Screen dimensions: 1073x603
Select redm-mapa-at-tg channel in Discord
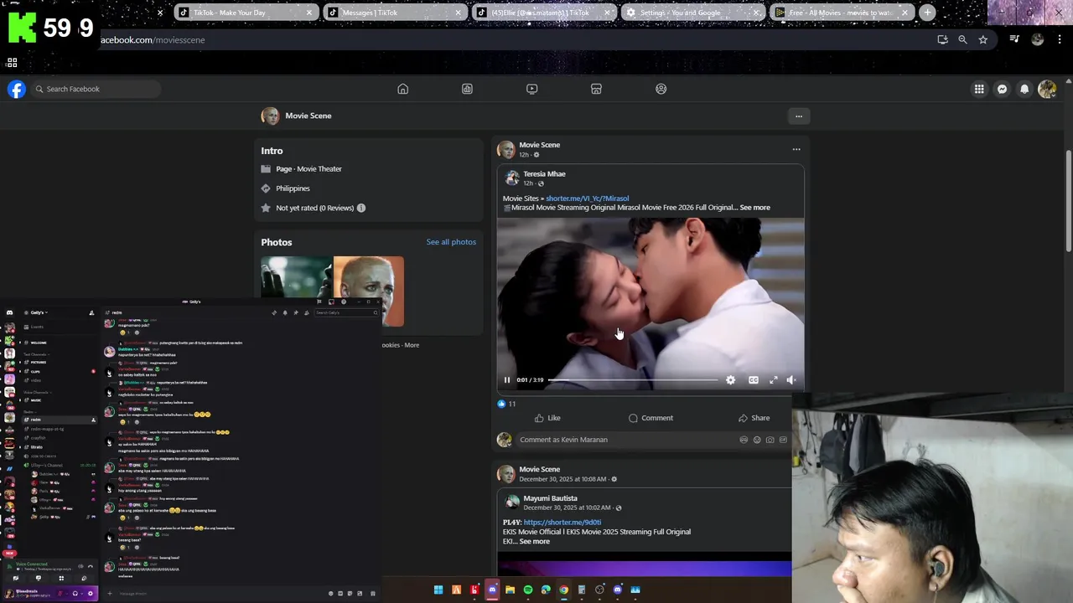click(x=47, y=429)
